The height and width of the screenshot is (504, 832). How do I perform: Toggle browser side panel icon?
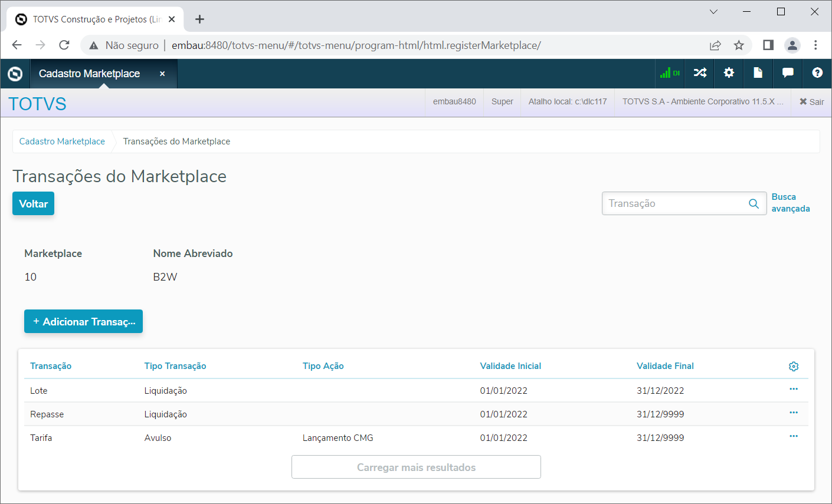[x=768, y=45]
